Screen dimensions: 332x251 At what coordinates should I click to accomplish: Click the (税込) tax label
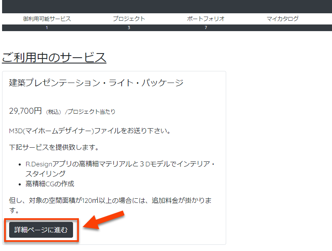pyautogui.click(x=54, y=112)
